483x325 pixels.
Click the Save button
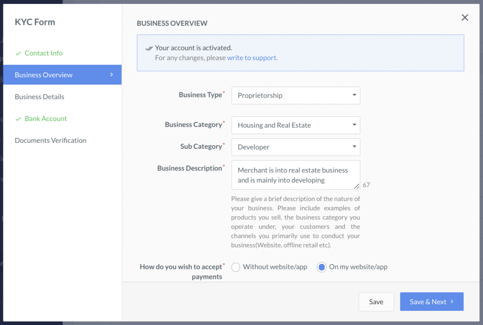coord(376,302)
